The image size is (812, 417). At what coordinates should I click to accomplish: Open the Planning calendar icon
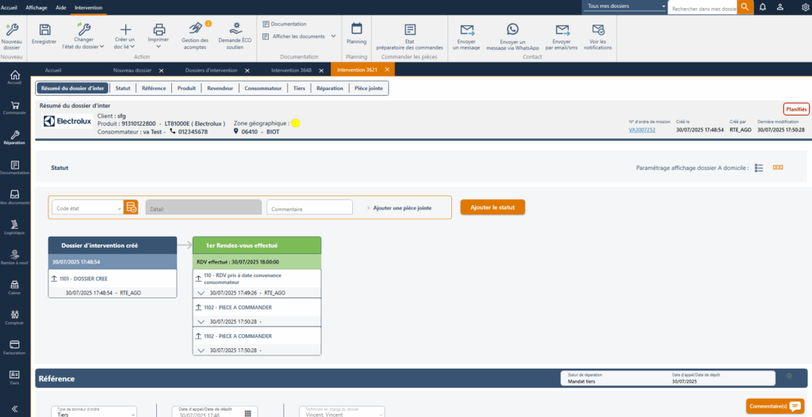(357, 29)
